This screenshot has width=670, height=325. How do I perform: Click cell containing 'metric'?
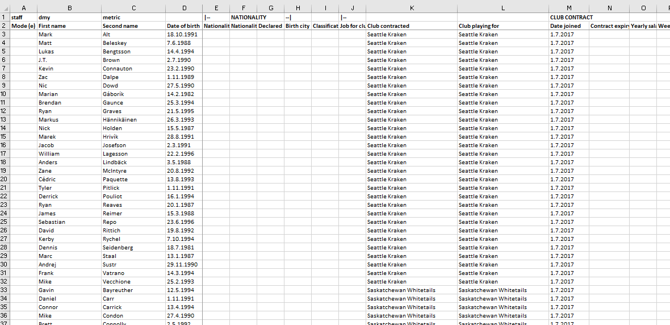point(133,18)
